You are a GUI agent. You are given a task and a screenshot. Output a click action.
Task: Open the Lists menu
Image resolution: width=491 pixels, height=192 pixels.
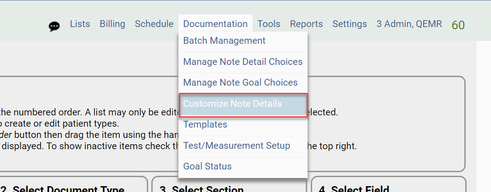pyautogui.click(x=80, y=24)
